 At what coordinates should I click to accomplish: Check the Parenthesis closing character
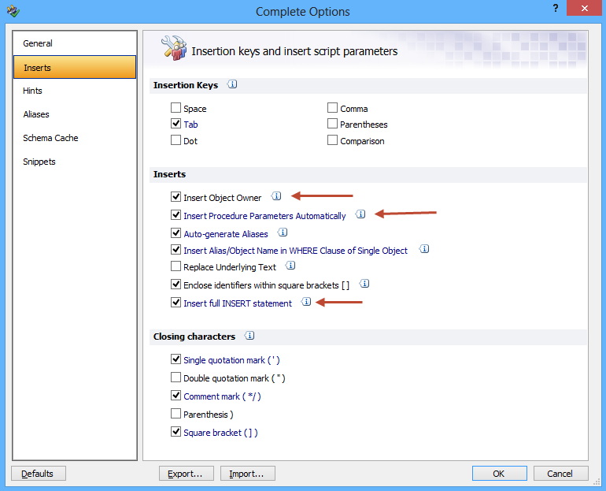coord(176,414)
